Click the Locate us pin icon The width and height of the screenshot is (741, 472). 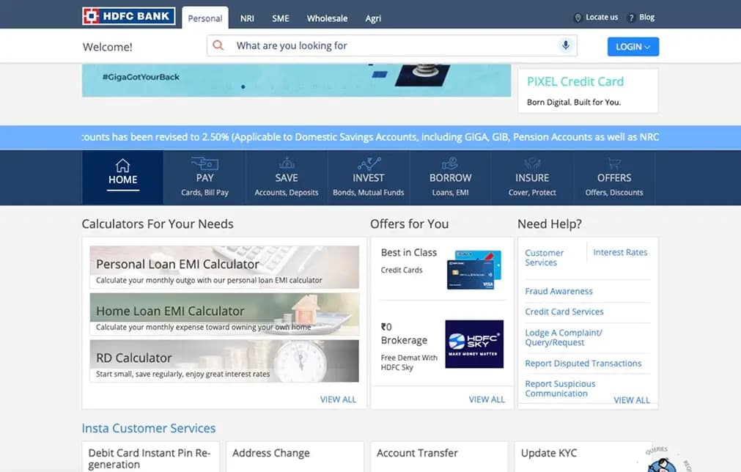click(578, 18)
